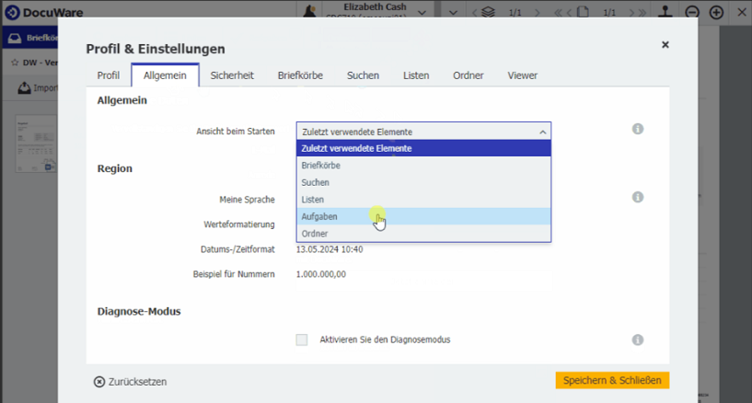This screenshot has height=403, width=752.
Task: Enable the Diagnosemodus checkbox
Action: [x=302, y=340]
